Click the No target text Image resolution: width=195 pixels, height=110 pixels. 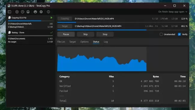12,42
